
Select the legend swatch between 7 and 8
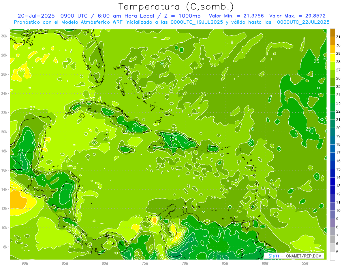tap(332, 231)
